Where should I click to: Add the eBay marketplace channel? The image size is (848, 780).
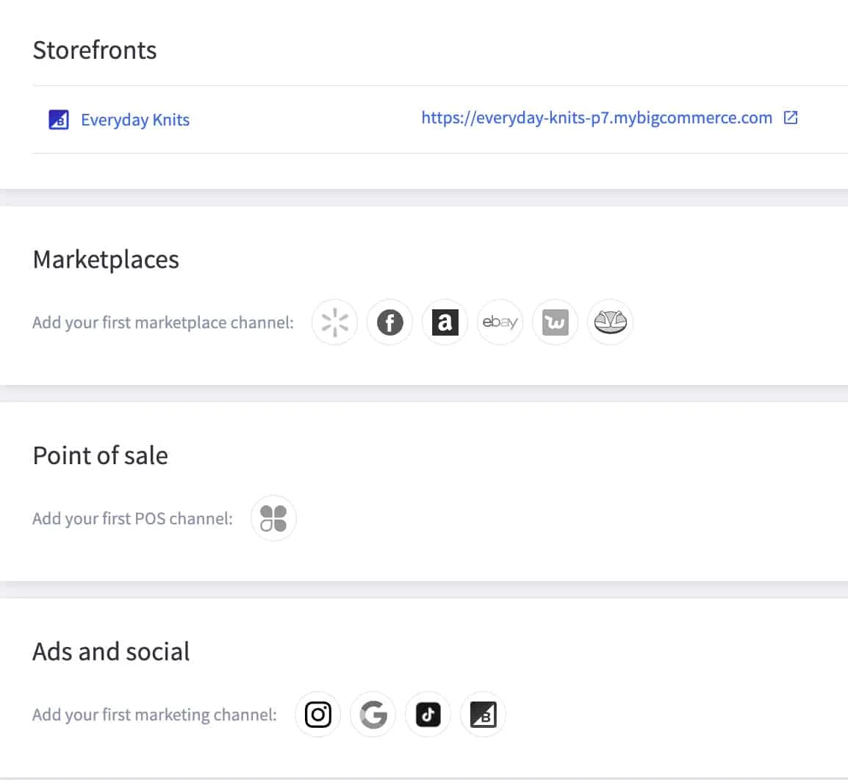pyautogui.click(x=500, y=322)
